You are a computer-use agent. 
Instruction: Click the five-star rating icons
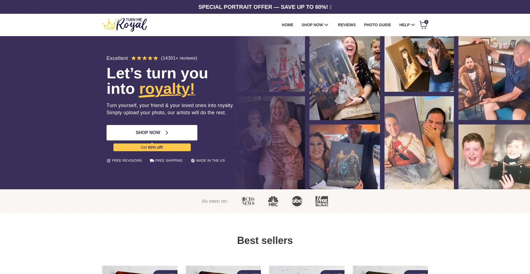(145, 58)
